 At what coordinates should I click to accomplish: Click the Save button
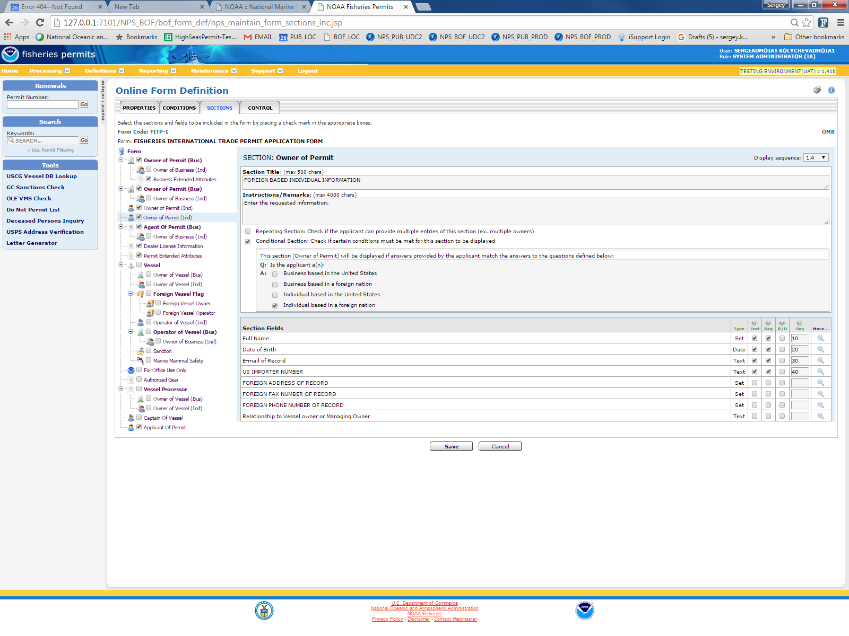click(x=451, y=446)
